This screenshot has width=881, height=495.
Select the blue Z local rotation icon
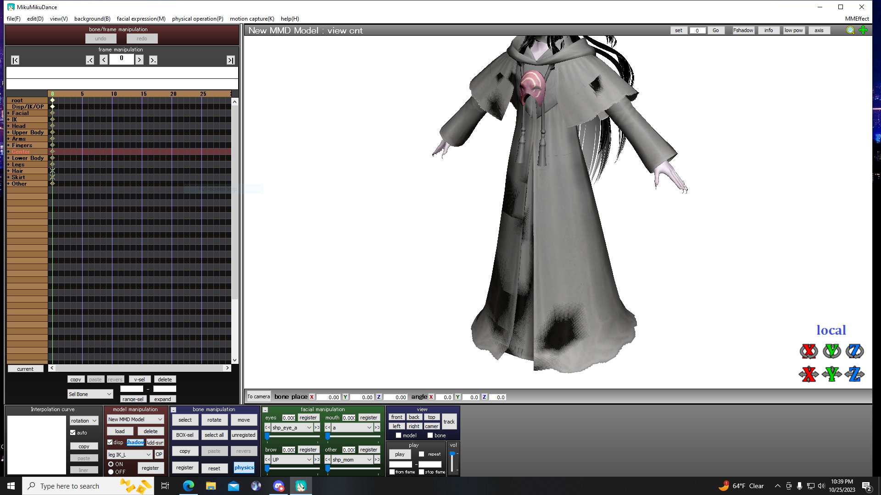pos(854,351)
